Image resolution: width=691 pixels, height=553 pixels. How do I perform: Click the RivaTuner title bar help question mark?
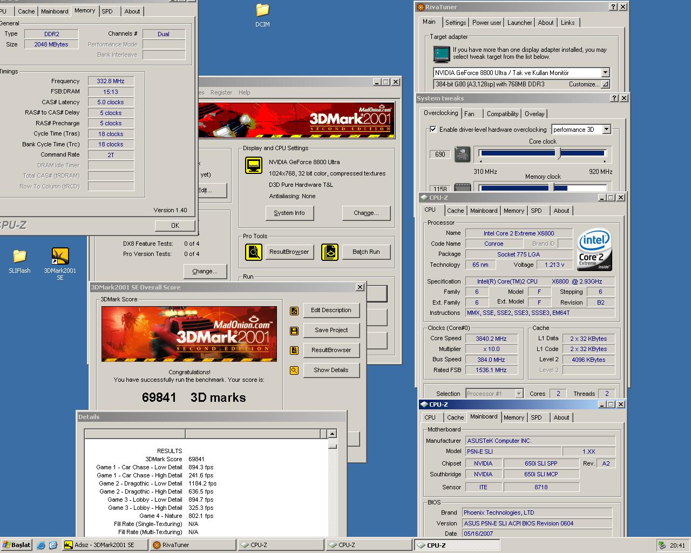[x=613, y=7]
